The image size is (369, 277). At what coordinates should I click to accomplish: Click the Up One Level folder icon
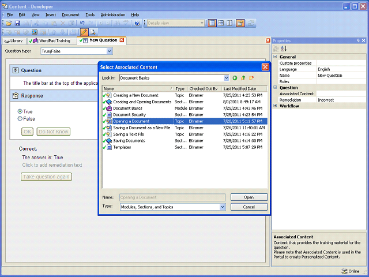(x=243, y=78)
